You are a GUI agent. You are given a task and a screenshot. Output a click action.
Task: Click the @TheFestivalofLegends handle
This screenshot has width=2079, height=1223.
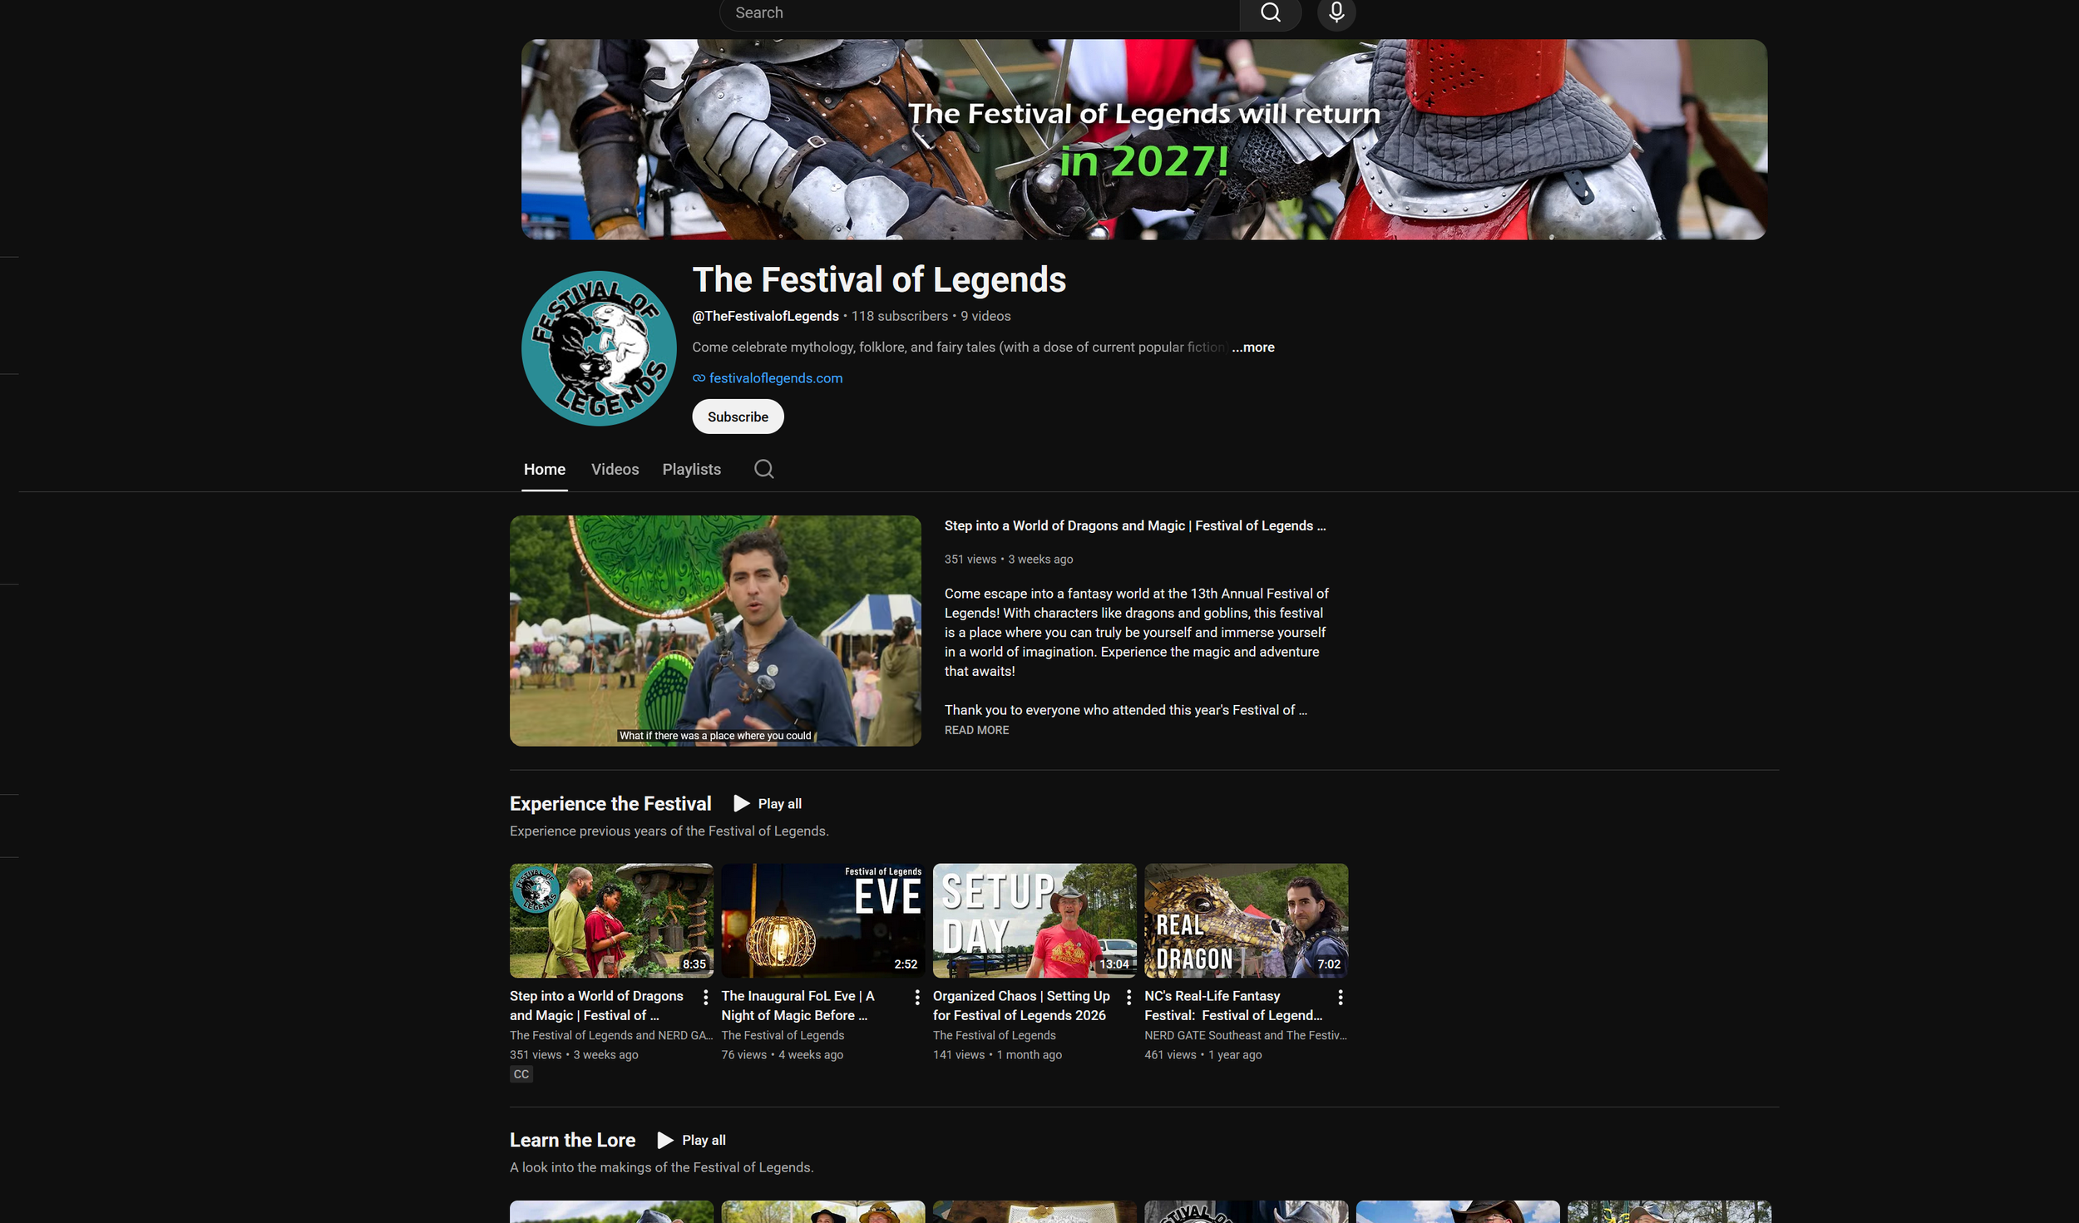765,316
